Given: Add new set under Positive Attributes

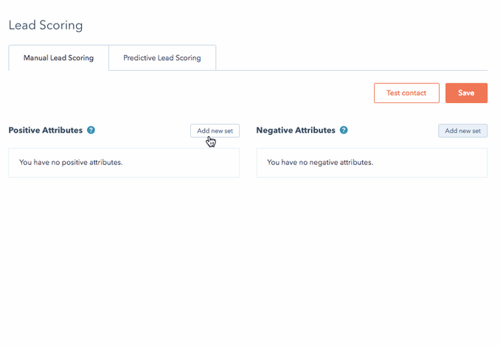Looking at the screenshot, I should pyautogui.click(x=215, y=130).
